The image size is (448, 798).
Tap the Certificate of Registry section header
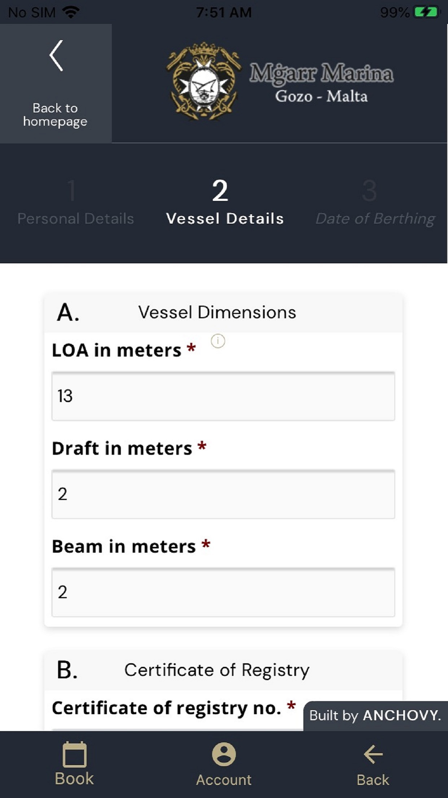(217, 670)
